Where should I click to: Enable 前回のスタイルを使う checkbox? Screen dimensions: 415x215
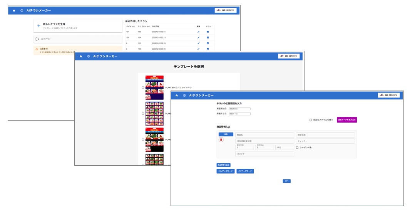(311, 120)
